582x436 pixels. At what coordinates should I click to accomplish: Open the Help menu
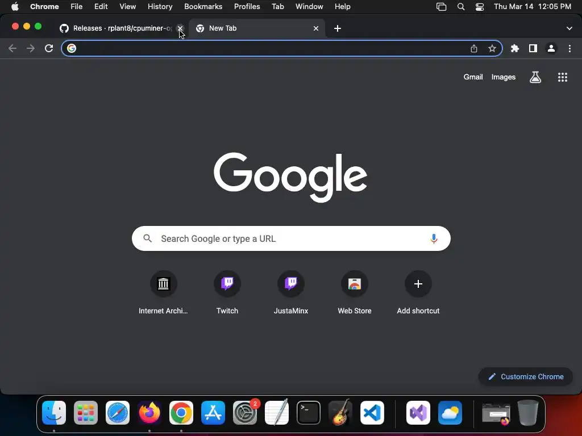[342, 7]
